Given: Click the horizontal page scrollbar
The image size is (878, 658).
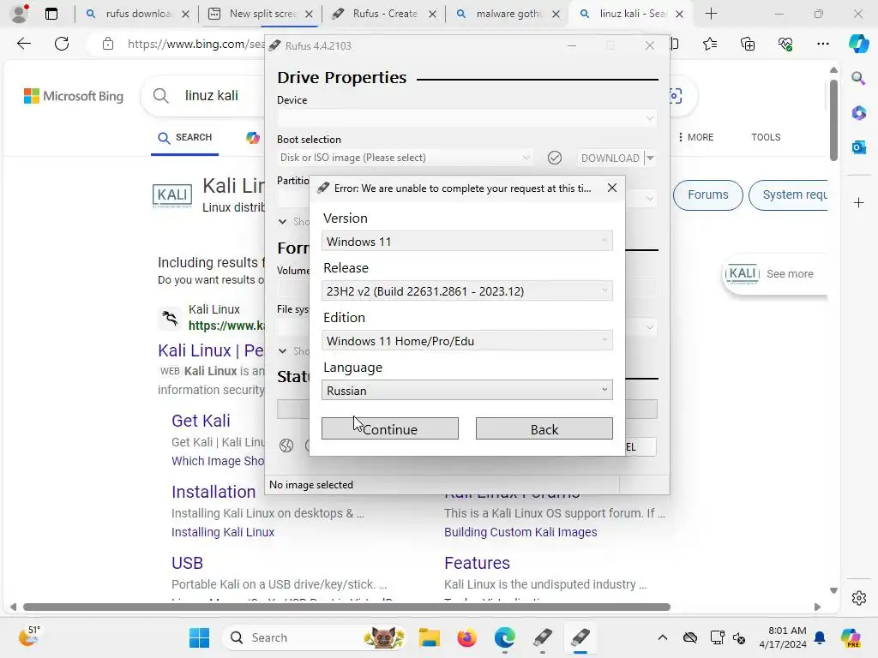Looking at the screenshot, I should coord(346,607).
